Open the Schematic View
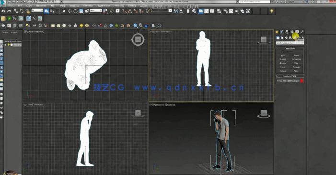 [212, 11]
